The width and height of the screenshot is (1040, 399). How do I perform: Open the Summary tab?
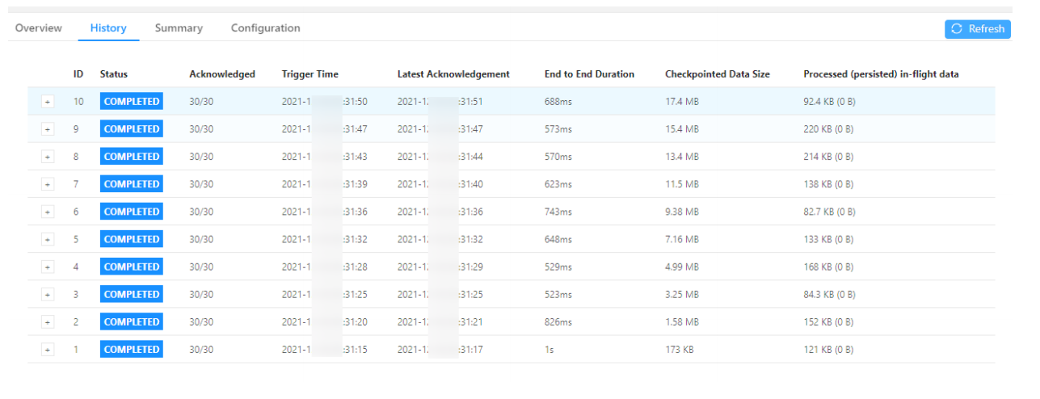(x=179, y=28)
